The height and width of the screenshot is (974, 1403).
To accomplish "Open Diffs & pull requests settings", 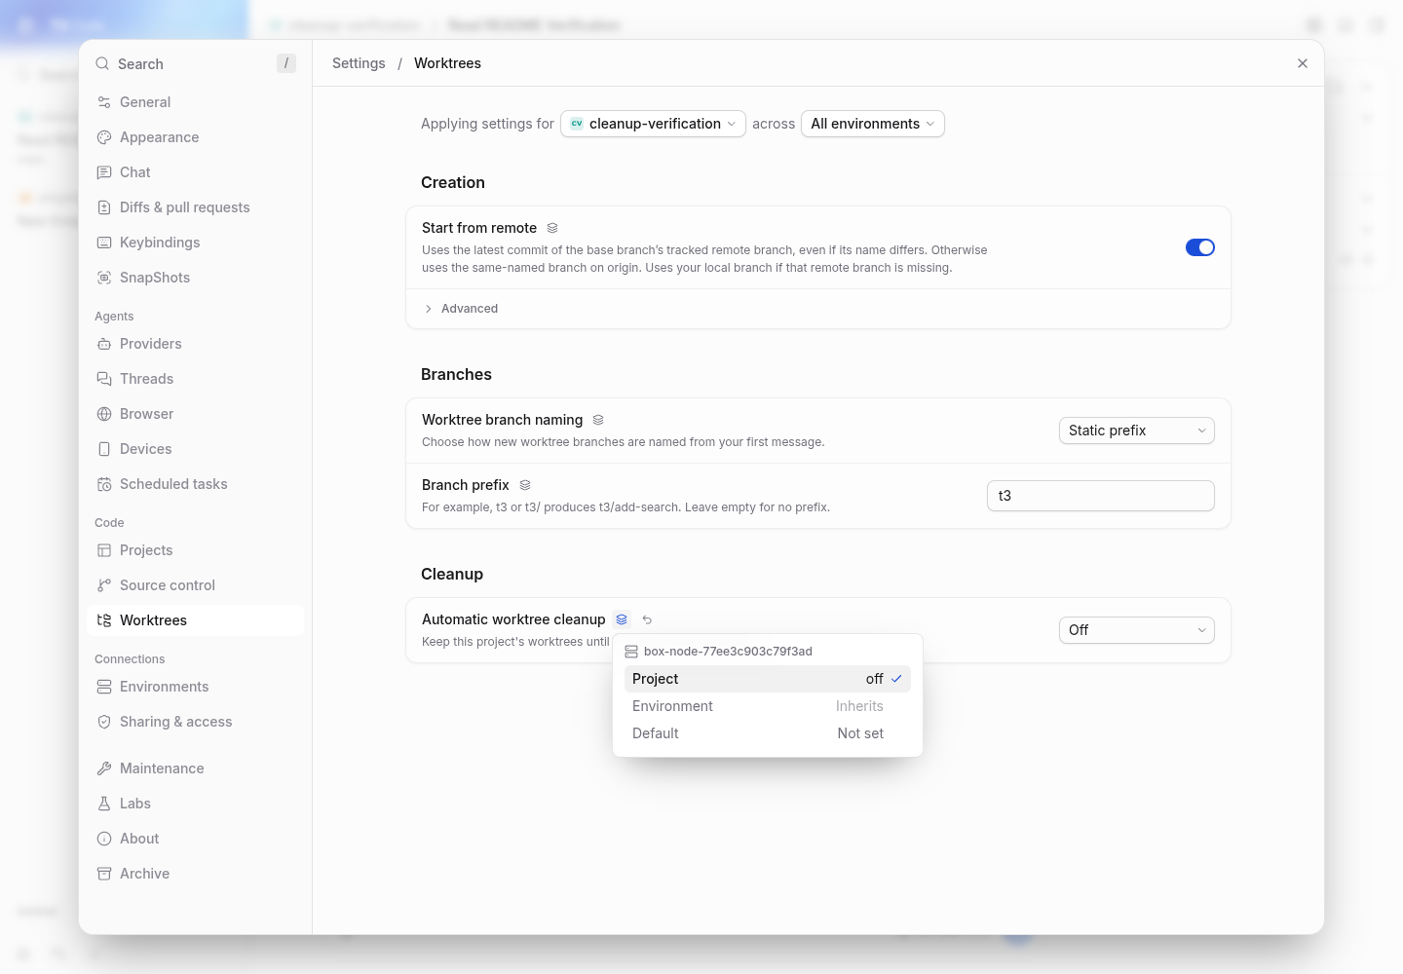I will pyautogui.click(x=195, y=207).
